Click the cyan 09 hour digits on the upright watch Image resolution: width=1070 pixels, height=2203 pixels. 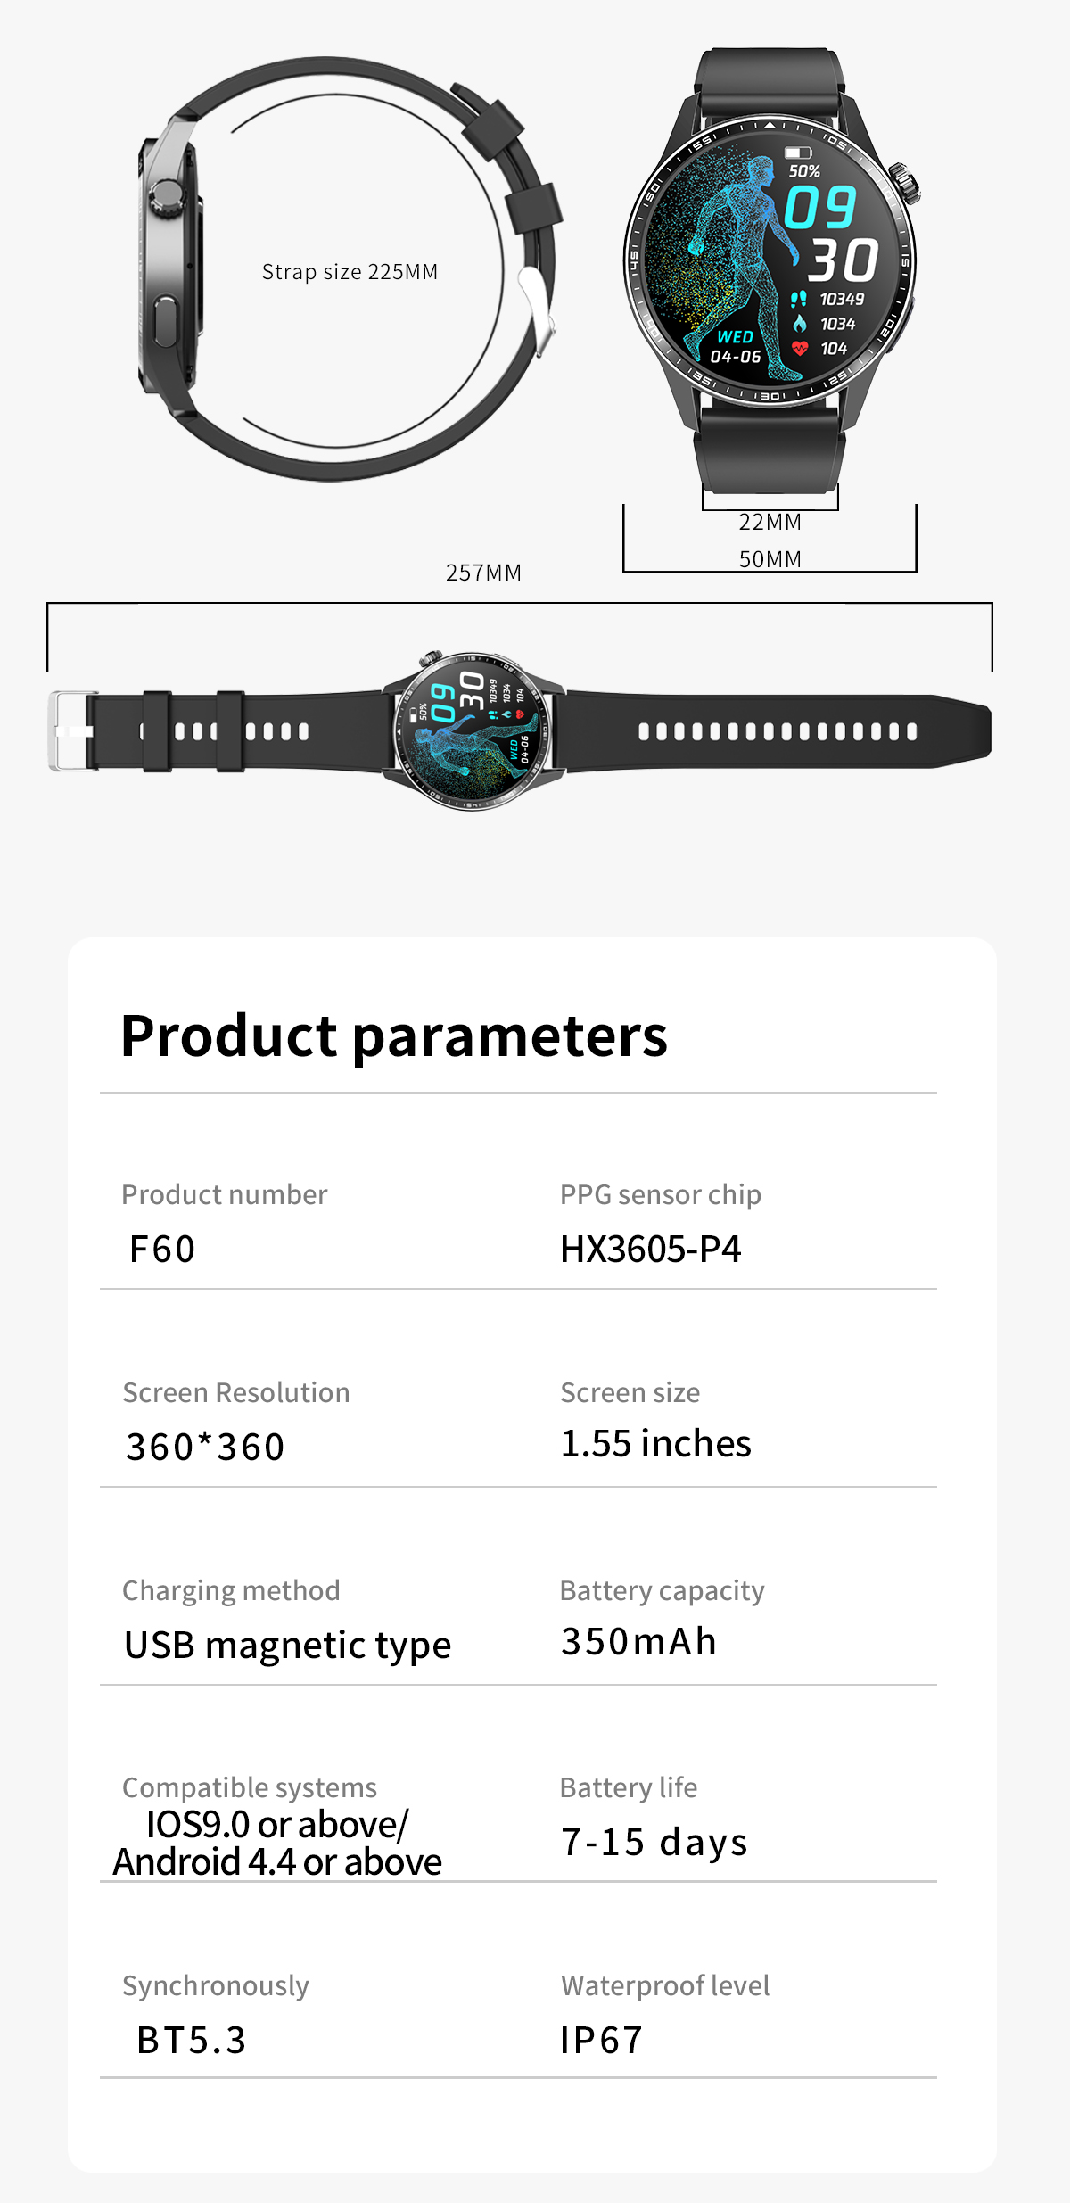[820, 207]
